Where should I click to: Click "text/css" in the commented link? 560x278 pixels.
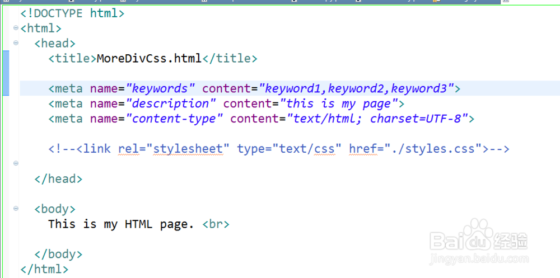(307, 148)
